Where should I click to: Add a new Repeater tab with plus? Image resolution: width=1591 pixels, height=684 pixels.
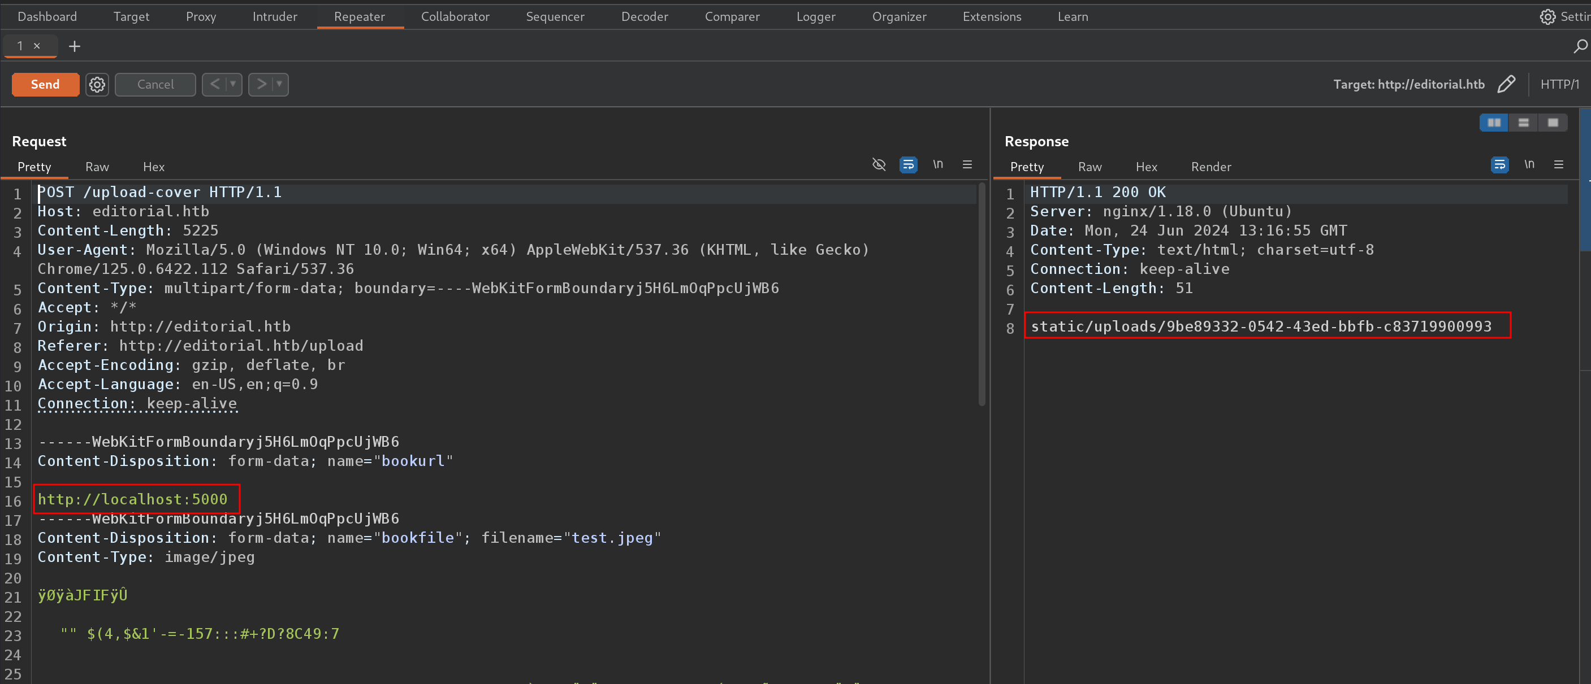75,46
